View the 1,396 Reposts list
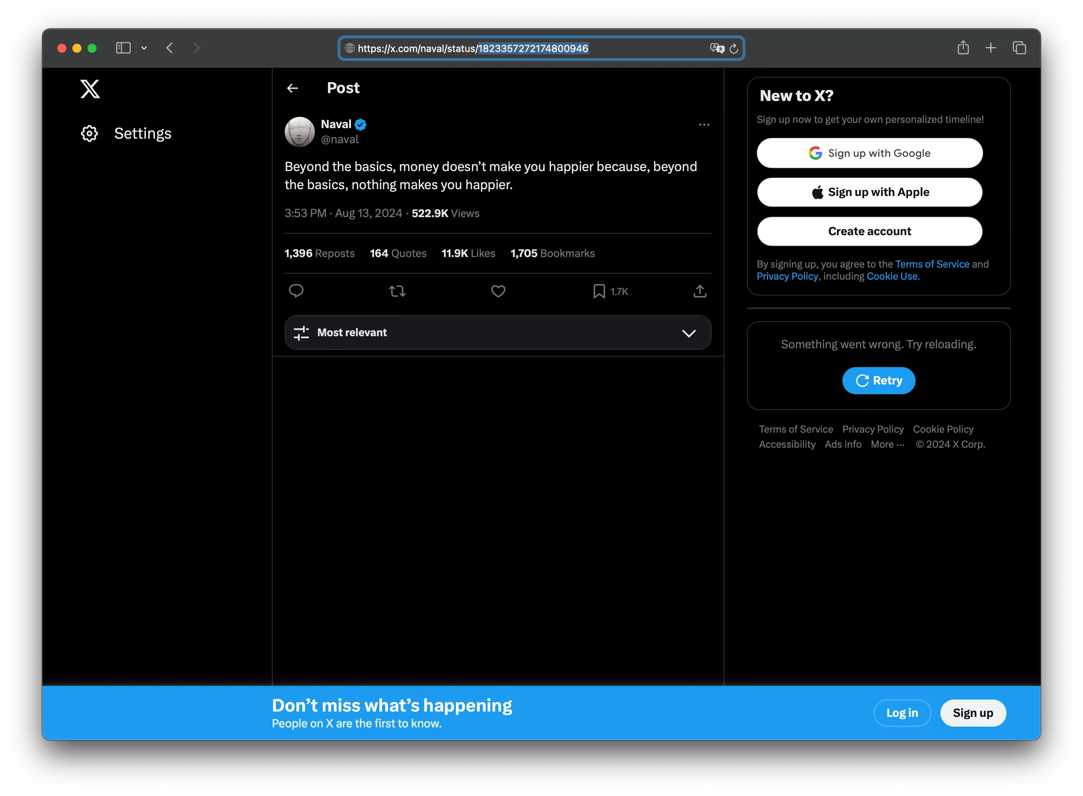Image resolution: width=1083 pixels, height=796 pixels. (319, 253)
